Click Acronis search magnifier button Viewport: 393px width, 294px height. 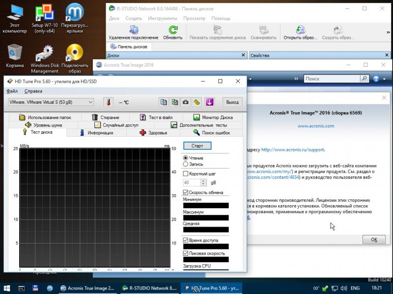coord(364,78)
